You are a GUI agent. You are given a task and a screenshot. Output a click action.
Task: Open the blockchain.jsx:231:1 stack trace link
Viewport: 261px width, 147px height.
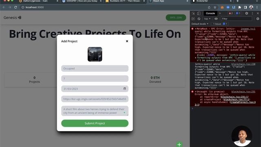pos(235,97)
